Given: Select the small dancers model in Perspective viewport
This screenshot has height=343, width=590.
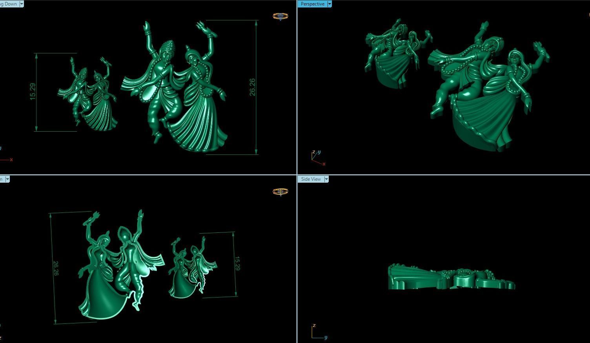Looking at the screenshot, I should 398,53.
